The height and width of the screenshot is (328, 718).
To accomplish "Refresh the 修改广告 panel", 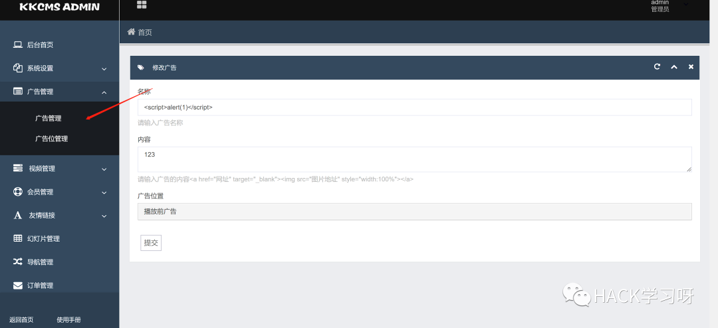I will click(x=657, y=67).
